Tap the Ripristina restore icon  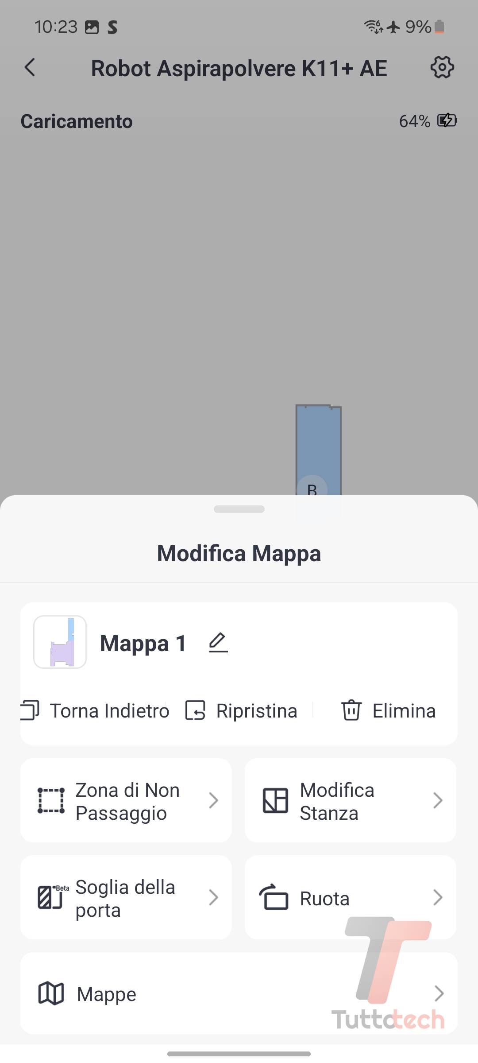[x=195, y=710]
